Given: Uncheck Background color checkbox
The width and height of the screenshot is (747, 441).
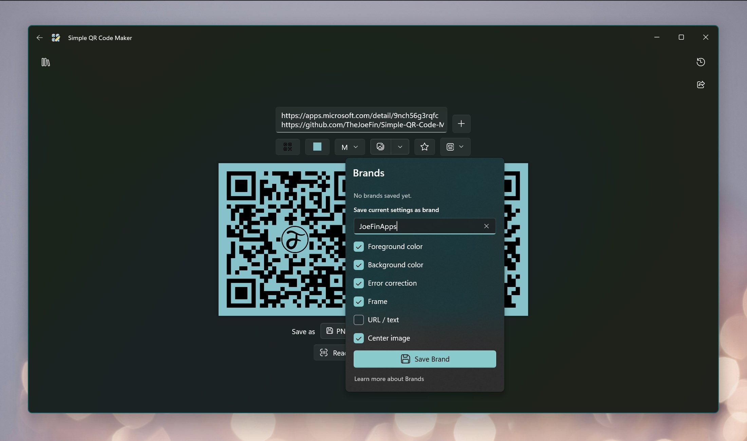Looking at the screenshot, I should click(x=359, y=265).
